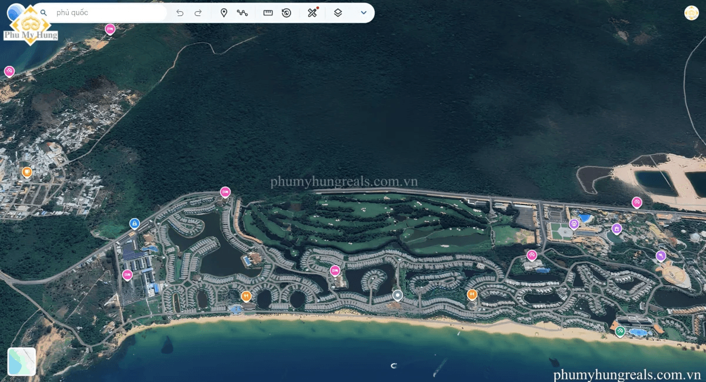Select purple marker beside the round building
Viewport: 706px width, 382px height.
(661, 256)
